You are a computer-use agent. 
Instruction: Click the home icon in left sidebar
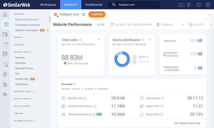[5, 15]
